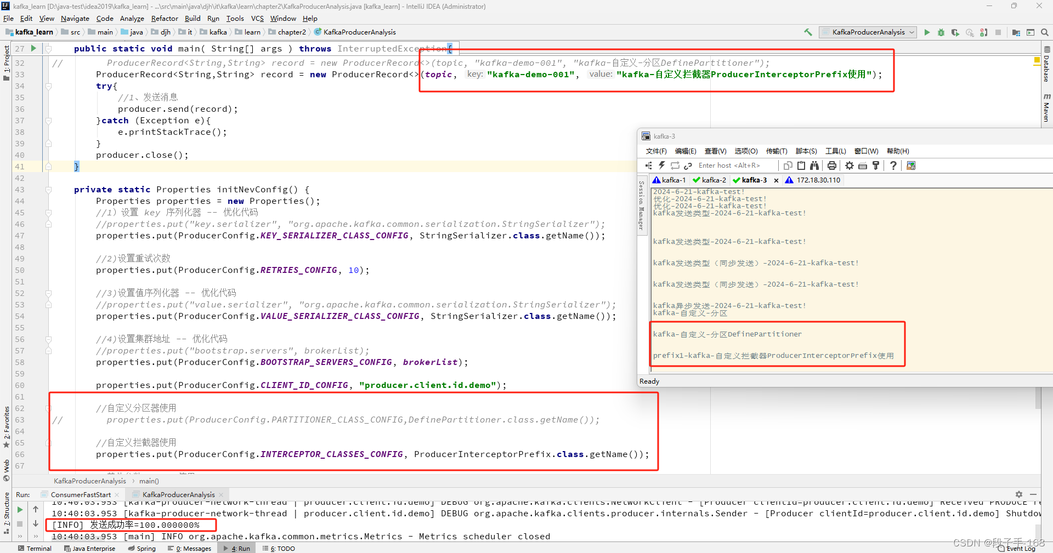Open the Project Structure icon
The width and height of the screenshot is (1053, 553).
tap(1016, 32)
